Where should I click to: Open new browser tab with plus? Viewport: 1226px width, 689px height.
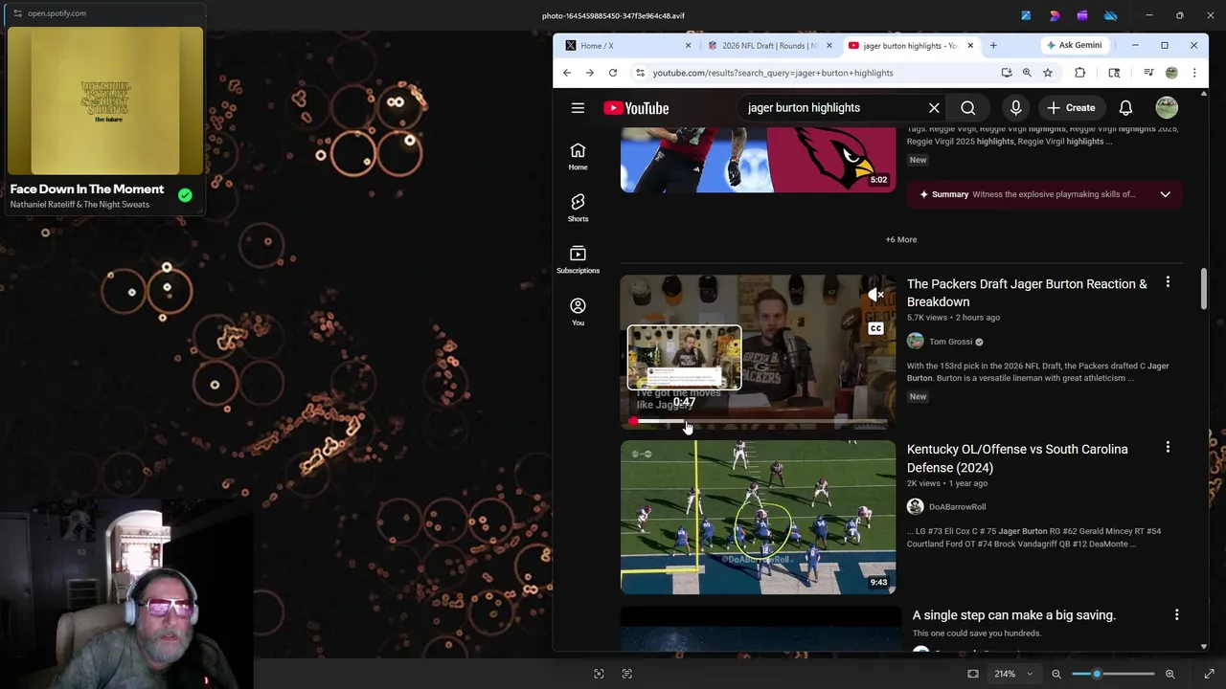(993, 45)
